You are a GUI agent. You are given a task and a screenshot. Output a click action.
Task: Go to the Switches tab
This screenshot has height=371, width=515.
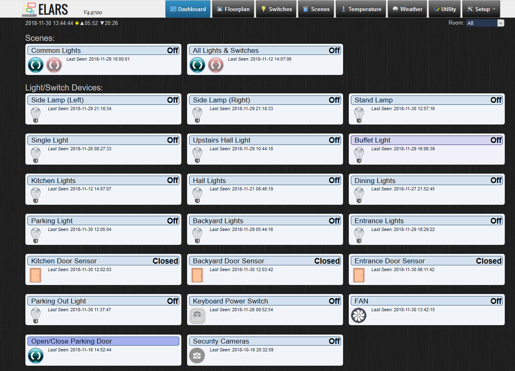tap(276, 9)
